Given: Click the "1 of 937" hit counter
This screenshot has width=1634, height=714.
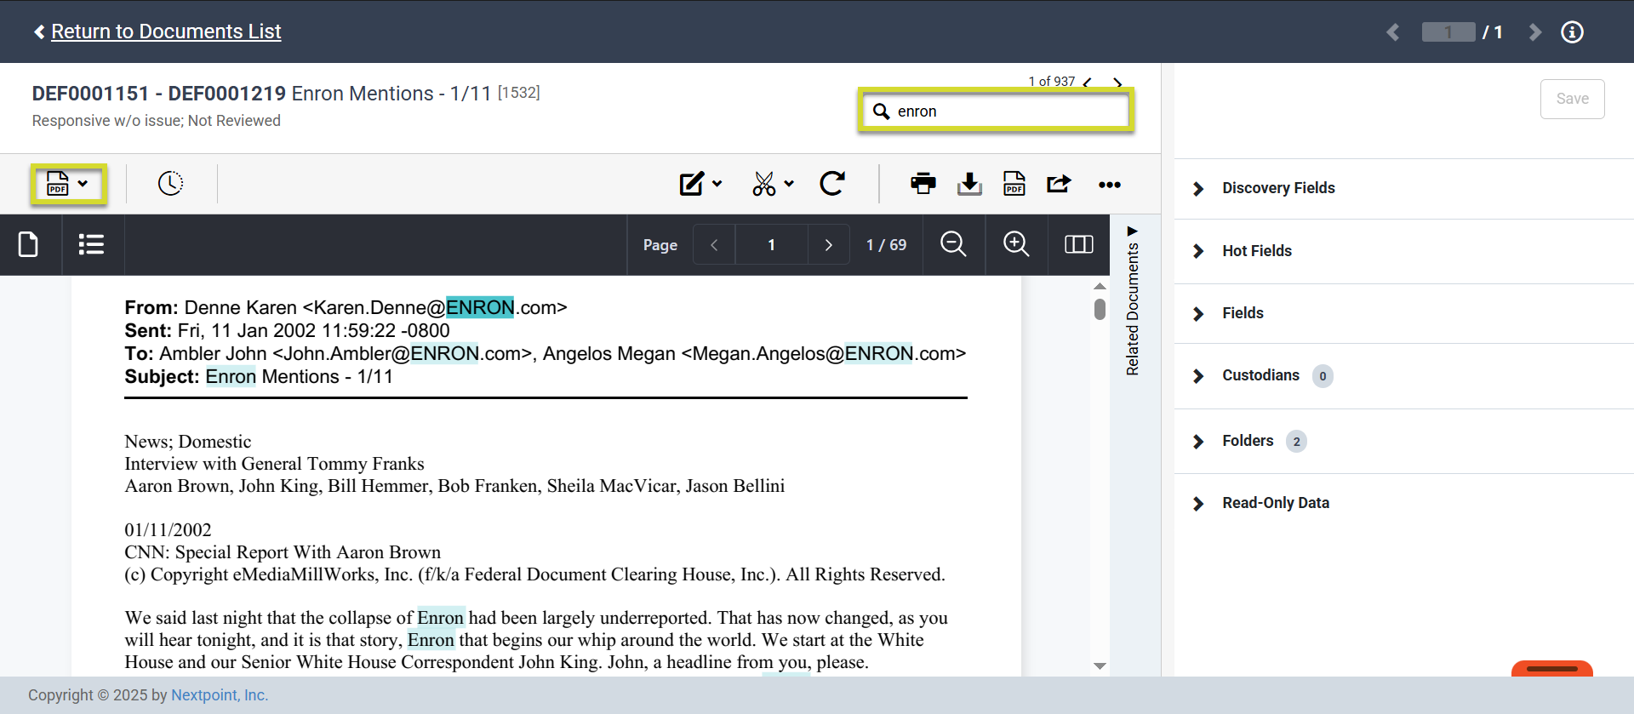Looking at the screenshot, I should 1051,82.
